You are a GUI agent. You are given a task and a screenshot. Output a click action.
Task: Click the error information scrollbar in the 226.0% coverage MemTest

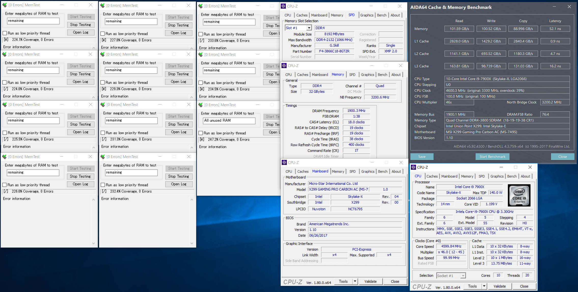tap(93, 222)
